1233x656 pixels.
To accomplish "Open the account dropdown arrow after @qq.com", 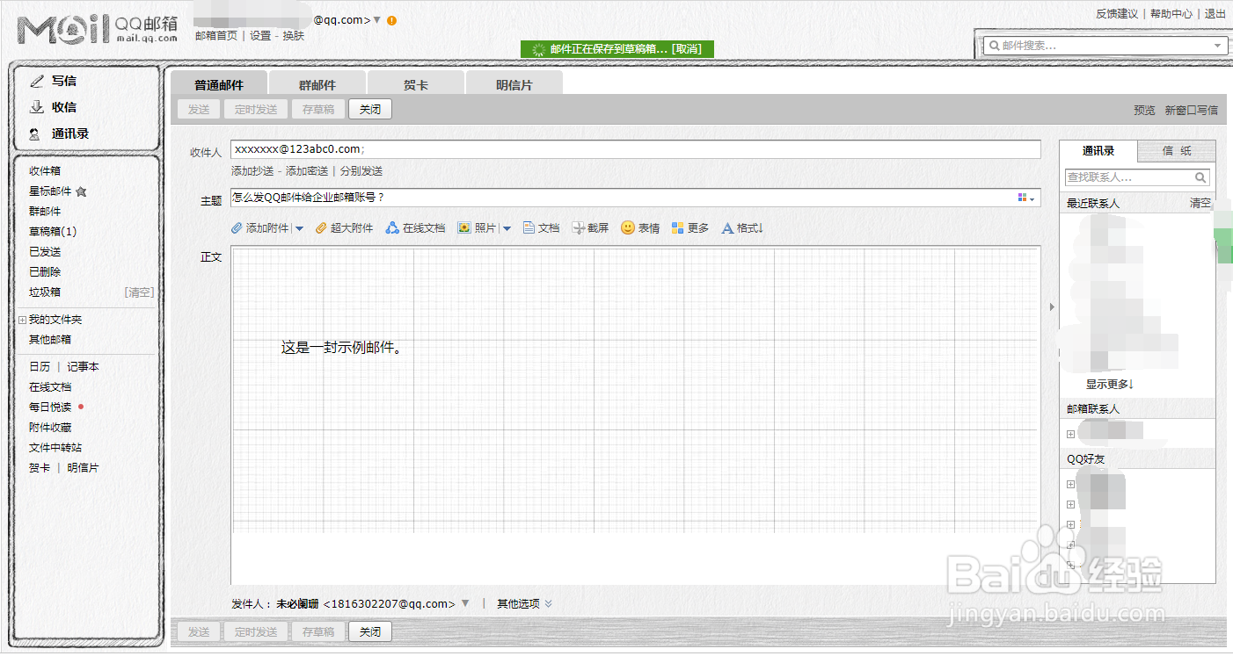I will pos(377,20).
